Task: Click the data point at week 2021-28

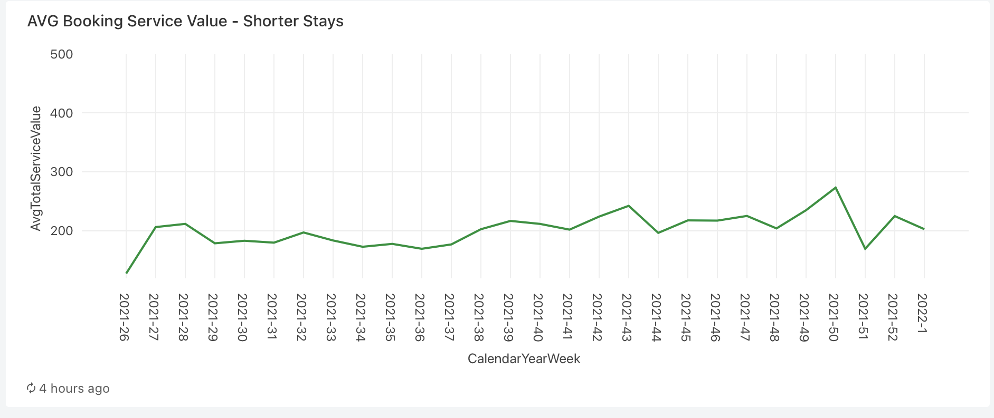Action: click(x=185, y=224)
